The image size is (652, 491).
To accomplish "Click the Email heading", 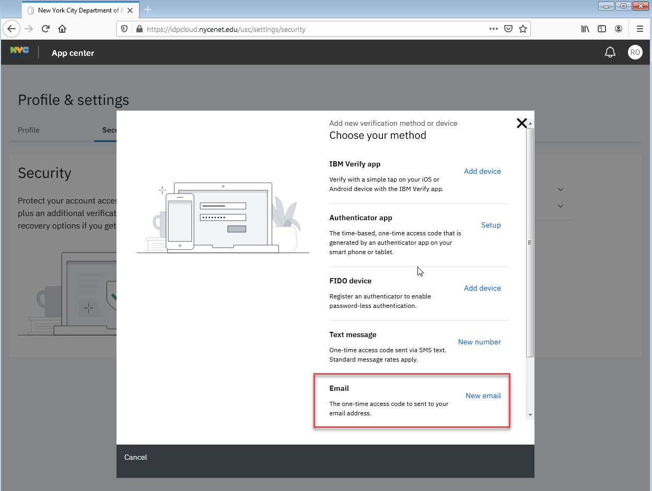I will pos(339,388).
